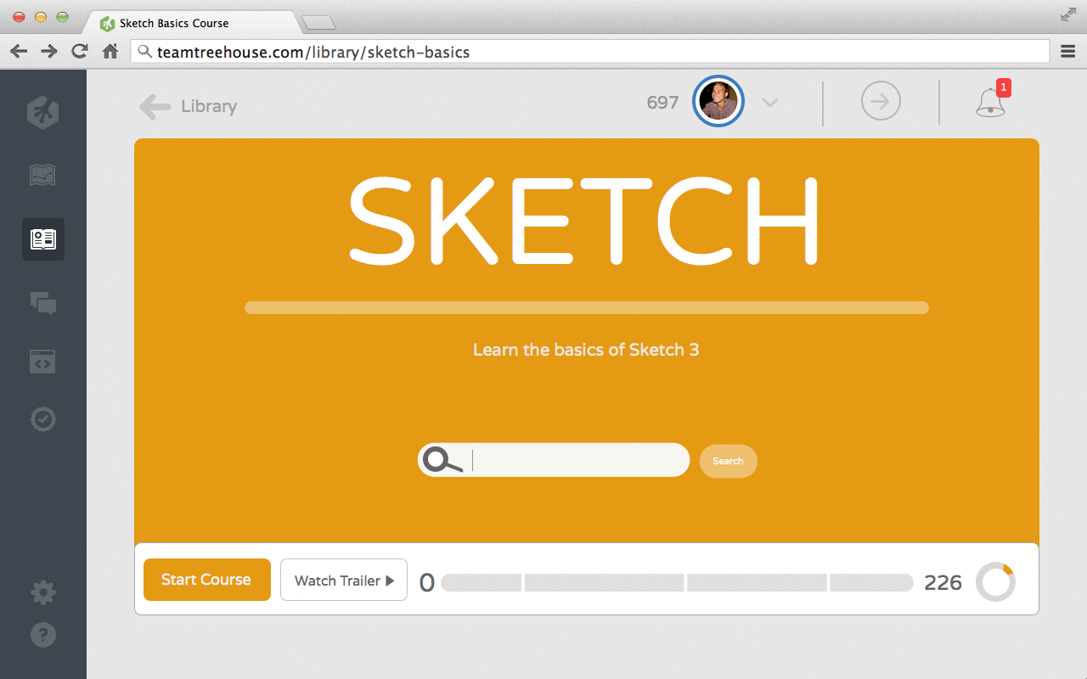
Task: Go back using the Library arrow icon
Action: [x=155, y=106]
